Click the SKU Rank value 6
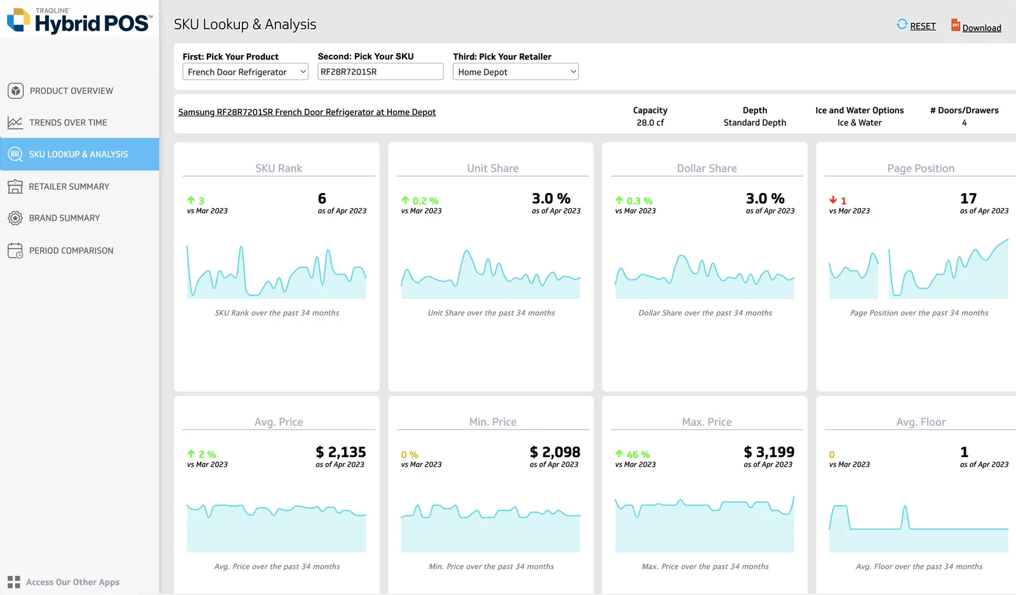 tap(322, 199)
